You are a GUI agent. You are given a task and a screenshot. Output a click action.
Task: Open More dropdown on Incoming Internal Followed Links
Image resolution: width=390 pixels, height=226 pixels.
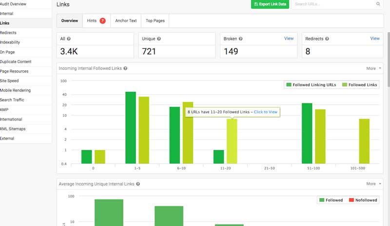click(373, 69)
